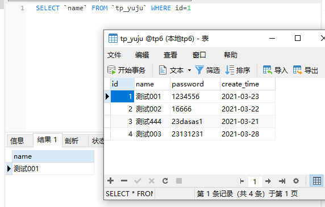Select the name cell 测试002
Screen dimensions: 325x207
152,109
